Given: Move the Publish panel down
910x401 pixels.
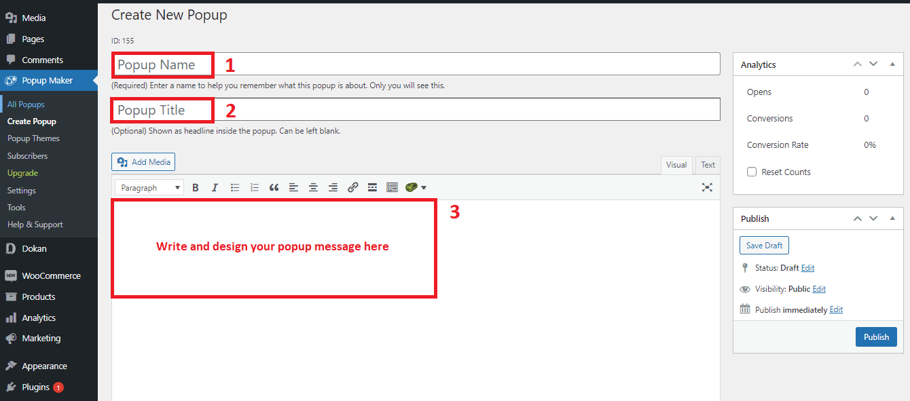Looking at the screenshot, I should pyautogui.click(x=873, y=218).
